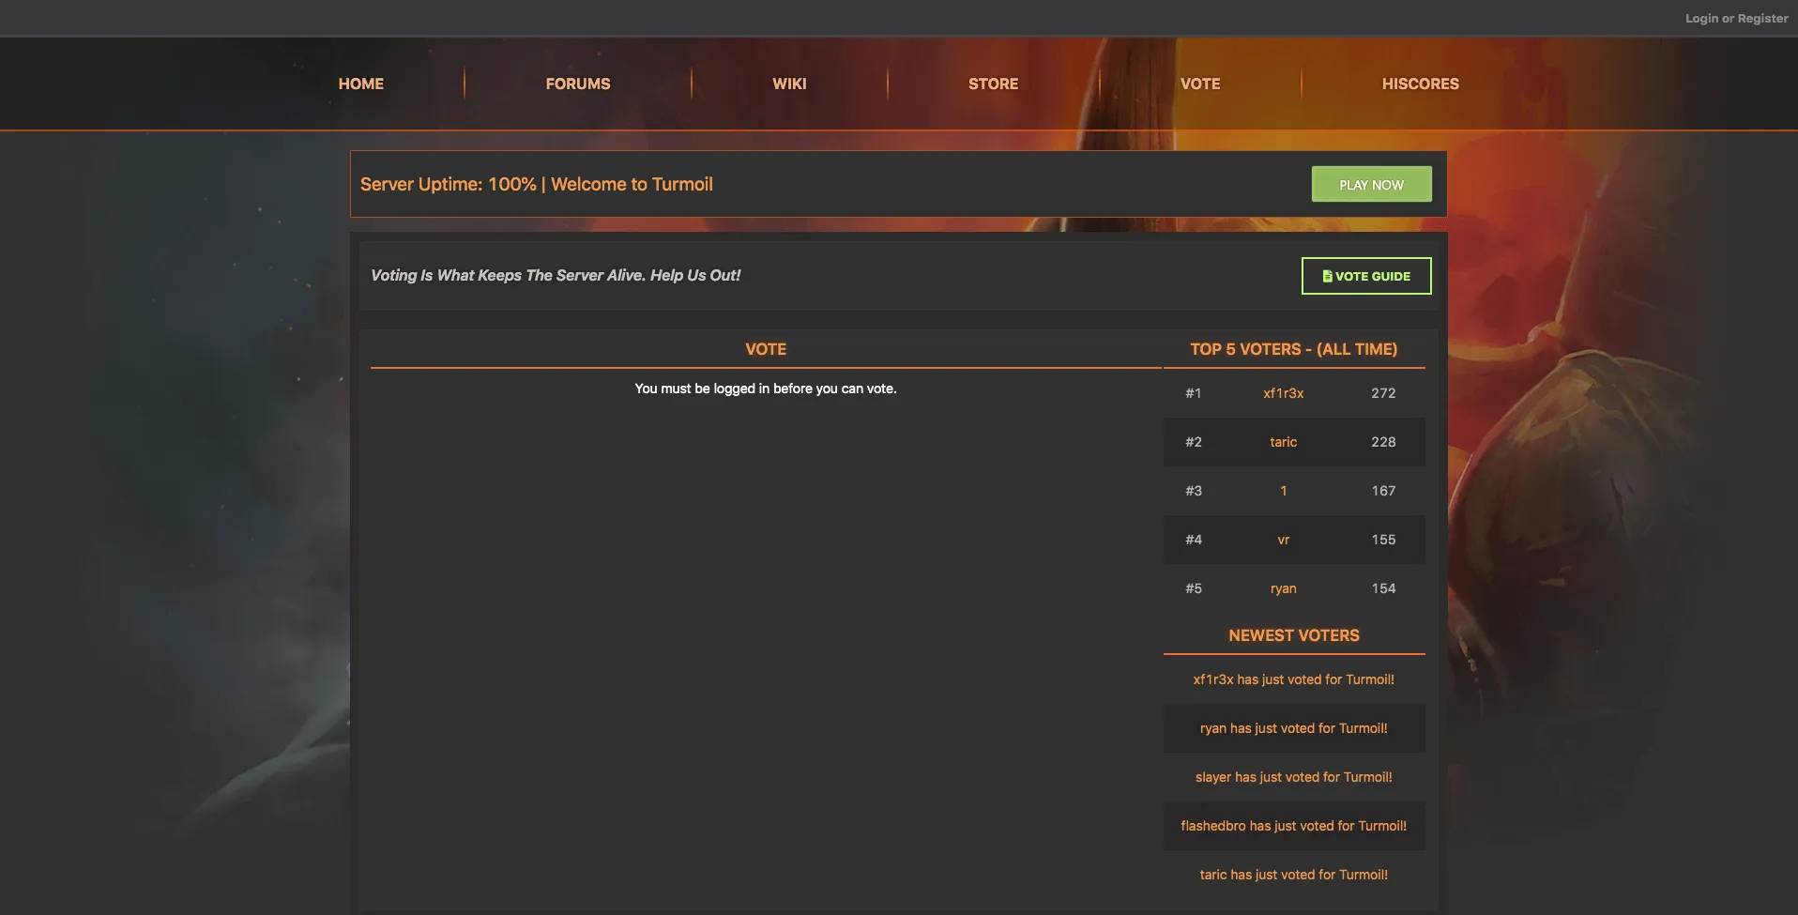Visit the Store page

[993, 84]
